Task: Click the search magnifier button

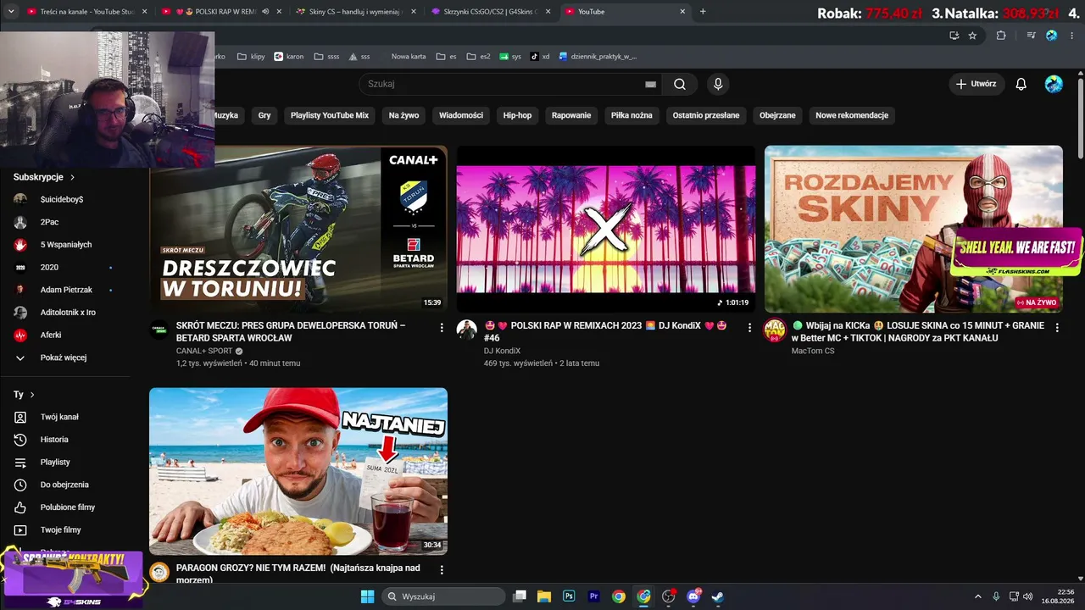Action: point(680,84)
